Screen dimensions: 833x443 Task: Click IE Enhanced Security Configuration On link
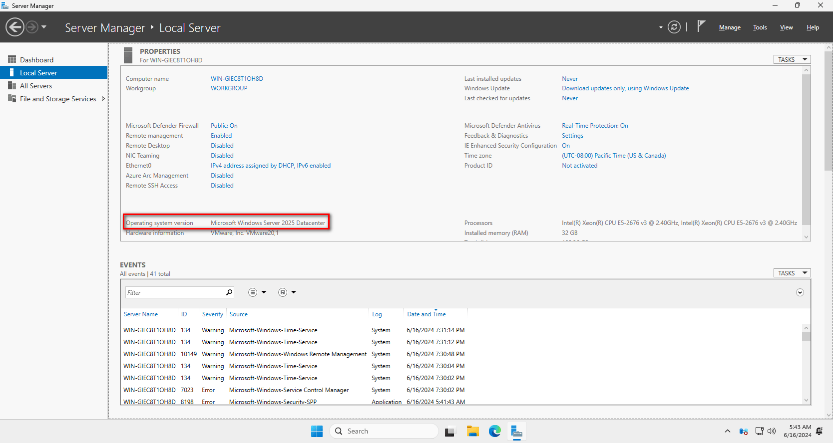click(x=566, y=146)
